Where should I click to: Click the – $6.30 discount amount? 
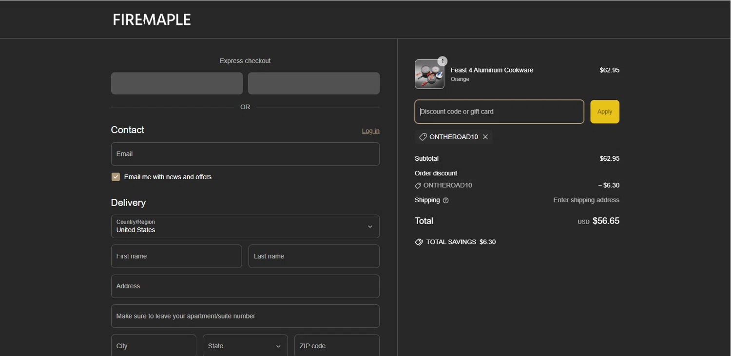(609, 186)
